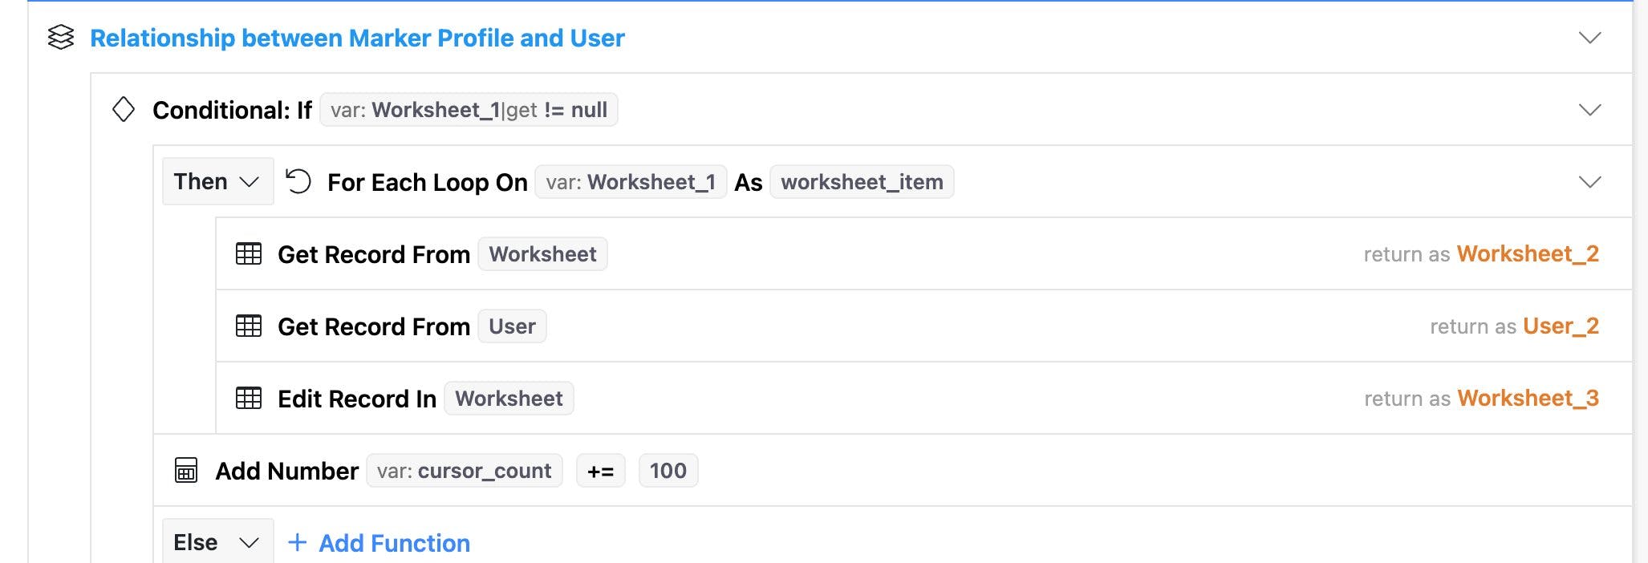Click the stacked layers icon beside group title
This screenshot has height=563, width=1648.
[61, 38]
